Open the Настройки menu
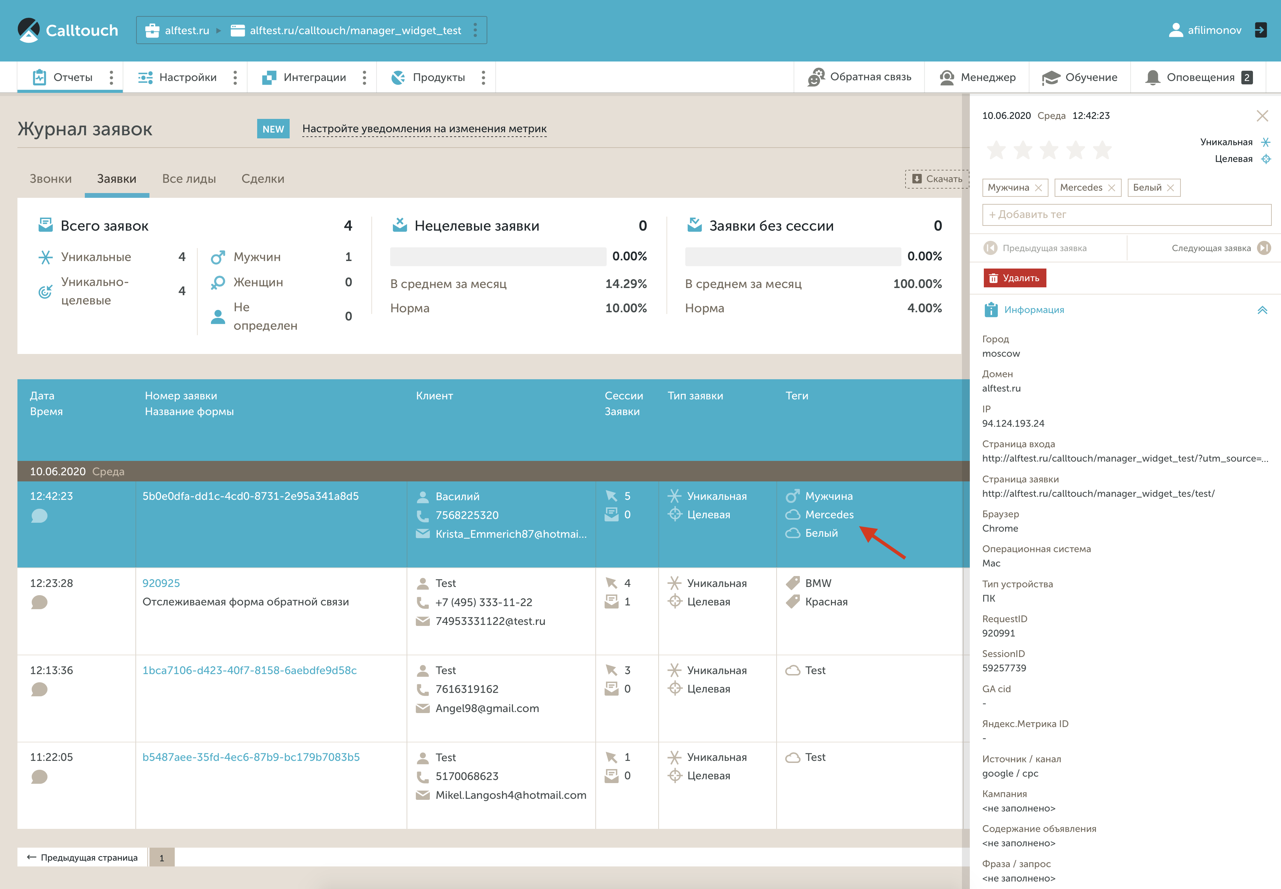The image size is (1281, 889). point(177,78)
